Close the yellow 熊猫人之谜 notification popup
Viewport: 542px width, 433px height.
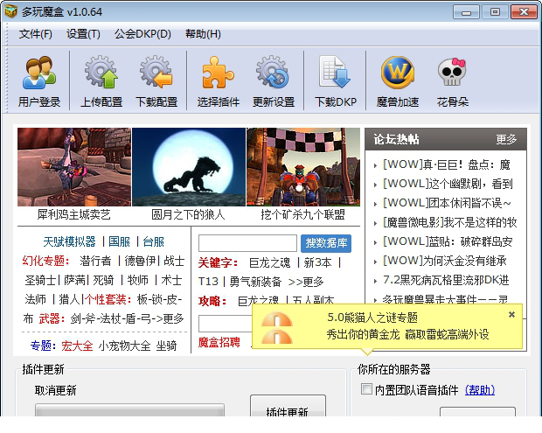(511, 314)
